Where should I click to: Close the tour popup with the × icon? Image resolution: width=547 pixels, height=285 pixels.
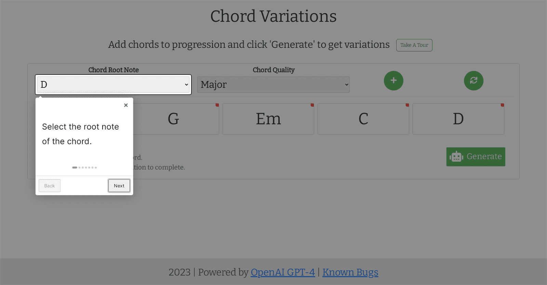pos(125,105)
